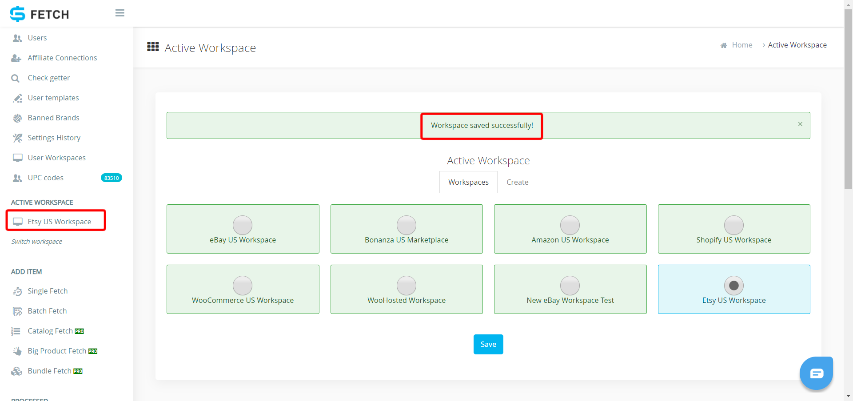Open Users in the sidebar
This screenshot has width=853, height=401.
pos(37,38)
